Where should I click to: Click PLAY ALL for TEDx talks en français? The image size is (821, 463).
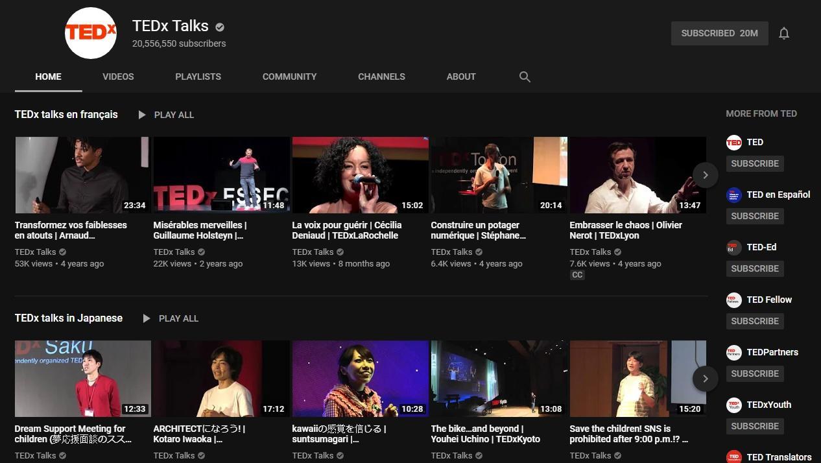tap(174, 115)
